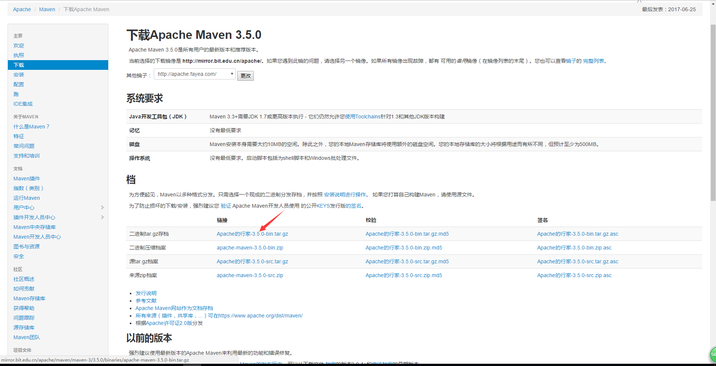This screenshot has height=366, width=716.
Task: Open 源存储库 sidebar link
Action: [24, 328]
